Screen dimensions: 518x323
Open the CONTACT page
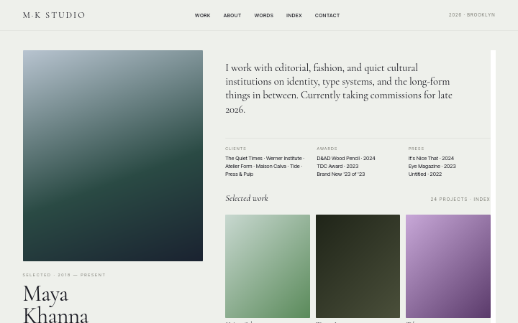pyautogui.click(x=327, y=16)
